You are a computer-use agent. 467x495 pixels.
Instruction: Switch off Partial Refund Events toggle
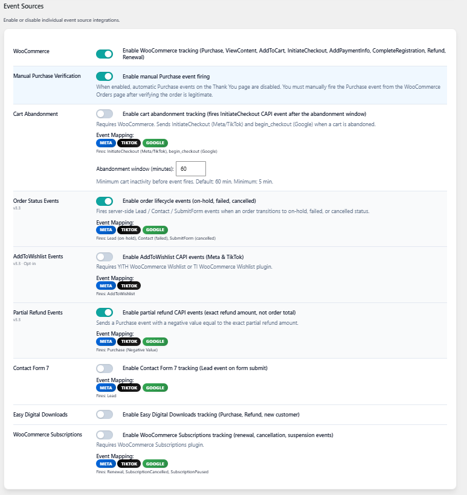(x=105, y=313)
